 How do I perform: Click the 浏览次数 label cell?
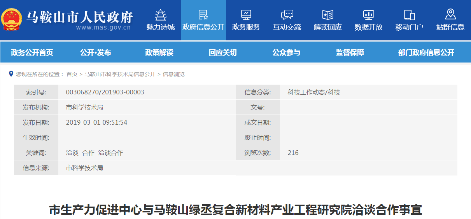[258, 153]
